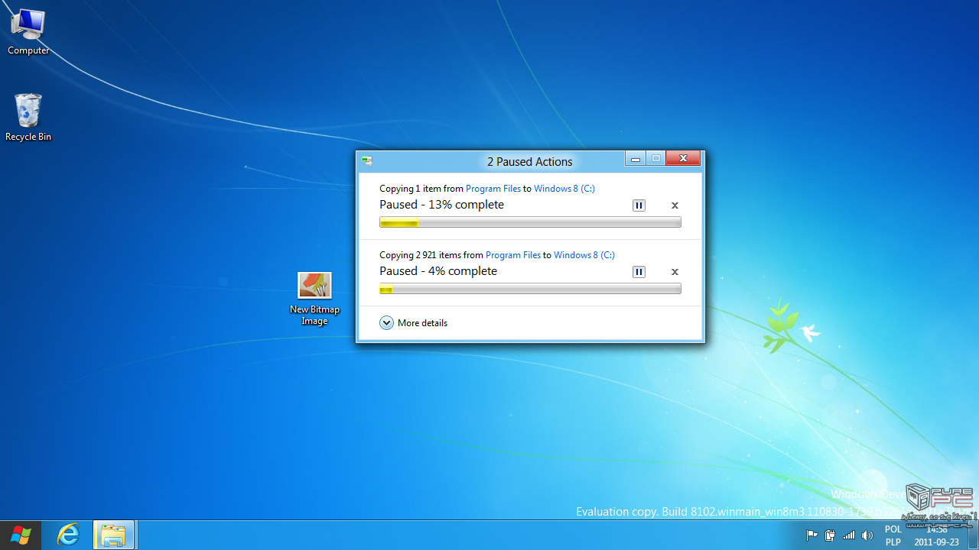
Task: Click the 13% complete progress bar
Action: point(530,223)
